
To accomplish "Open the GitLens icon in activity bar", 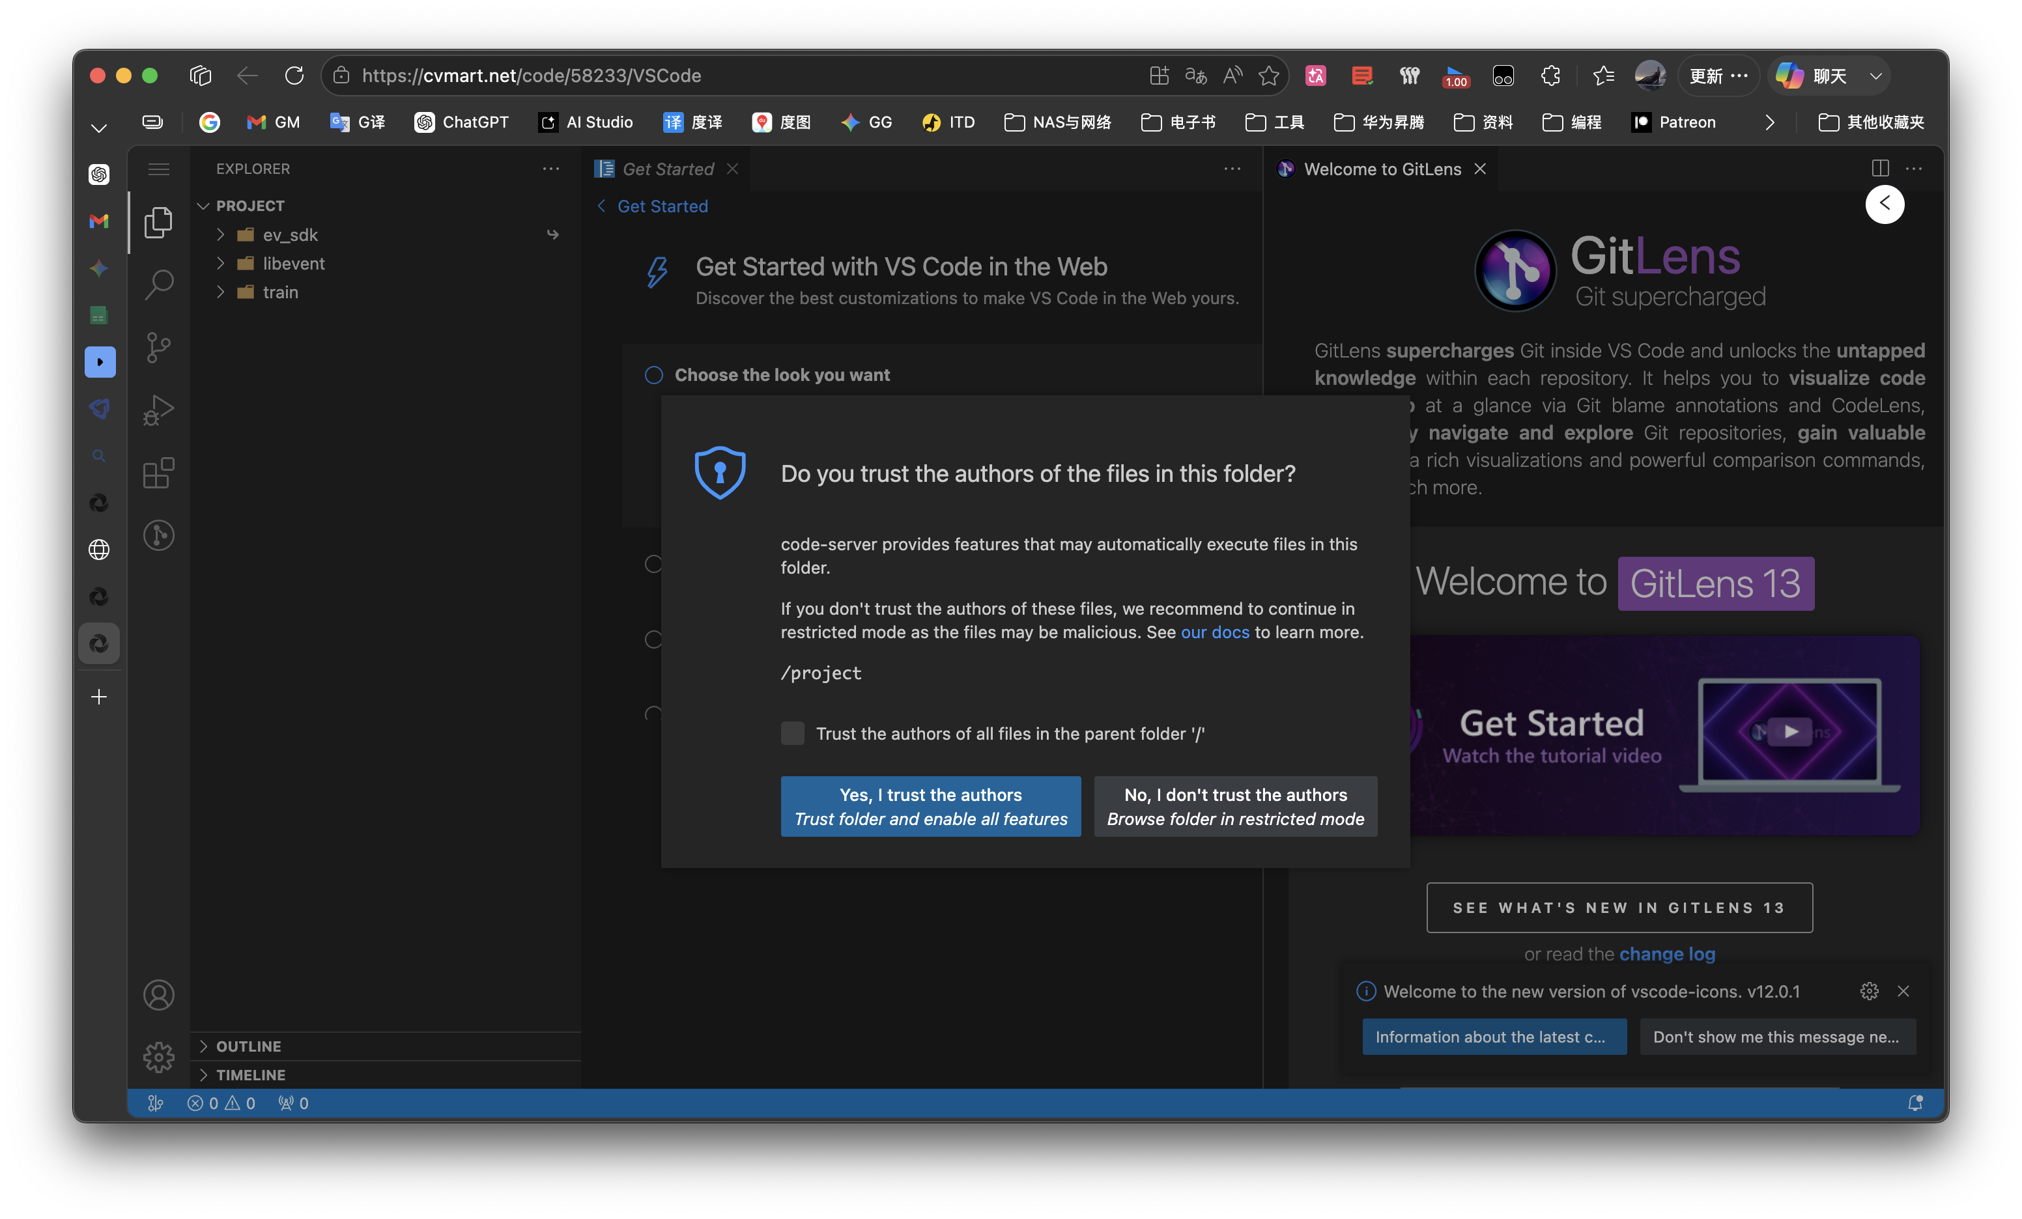I will (x=158, y=535).
